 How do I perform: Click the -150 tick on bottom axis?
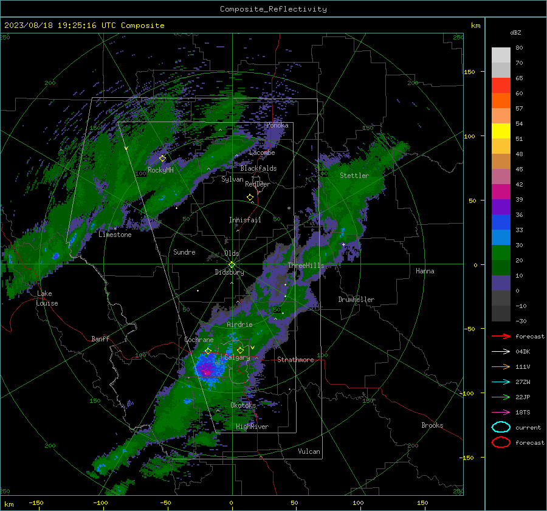coord(36,503)
